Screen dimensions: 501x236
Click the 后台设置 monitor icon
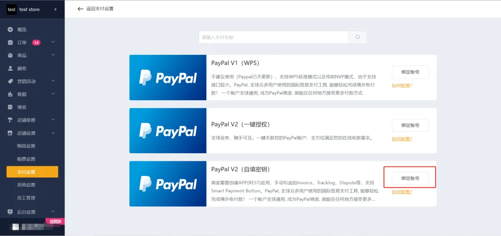point(10,212)
